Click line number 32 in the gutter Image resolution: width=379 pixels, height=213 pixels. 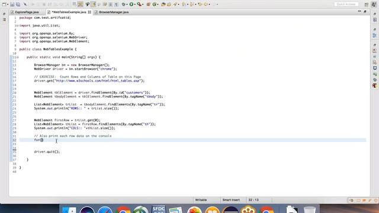(14, 140)
